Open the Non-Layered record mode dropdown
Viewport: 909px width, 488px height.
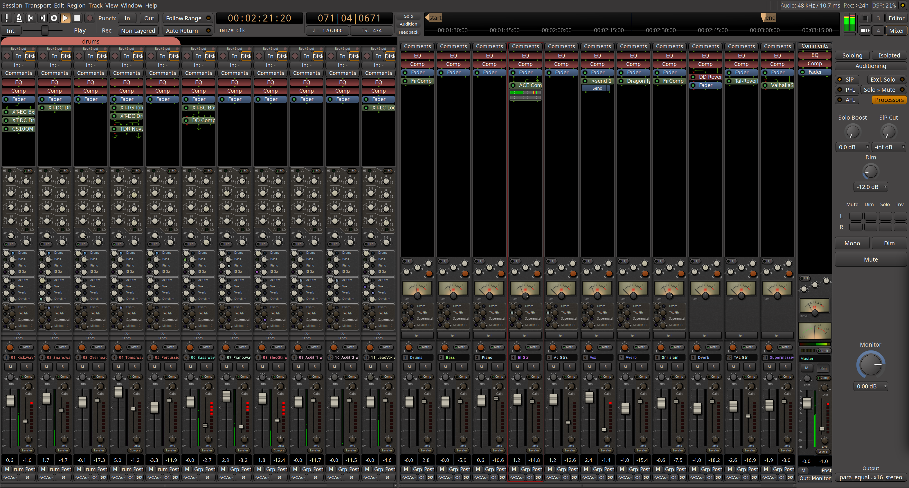138,31
